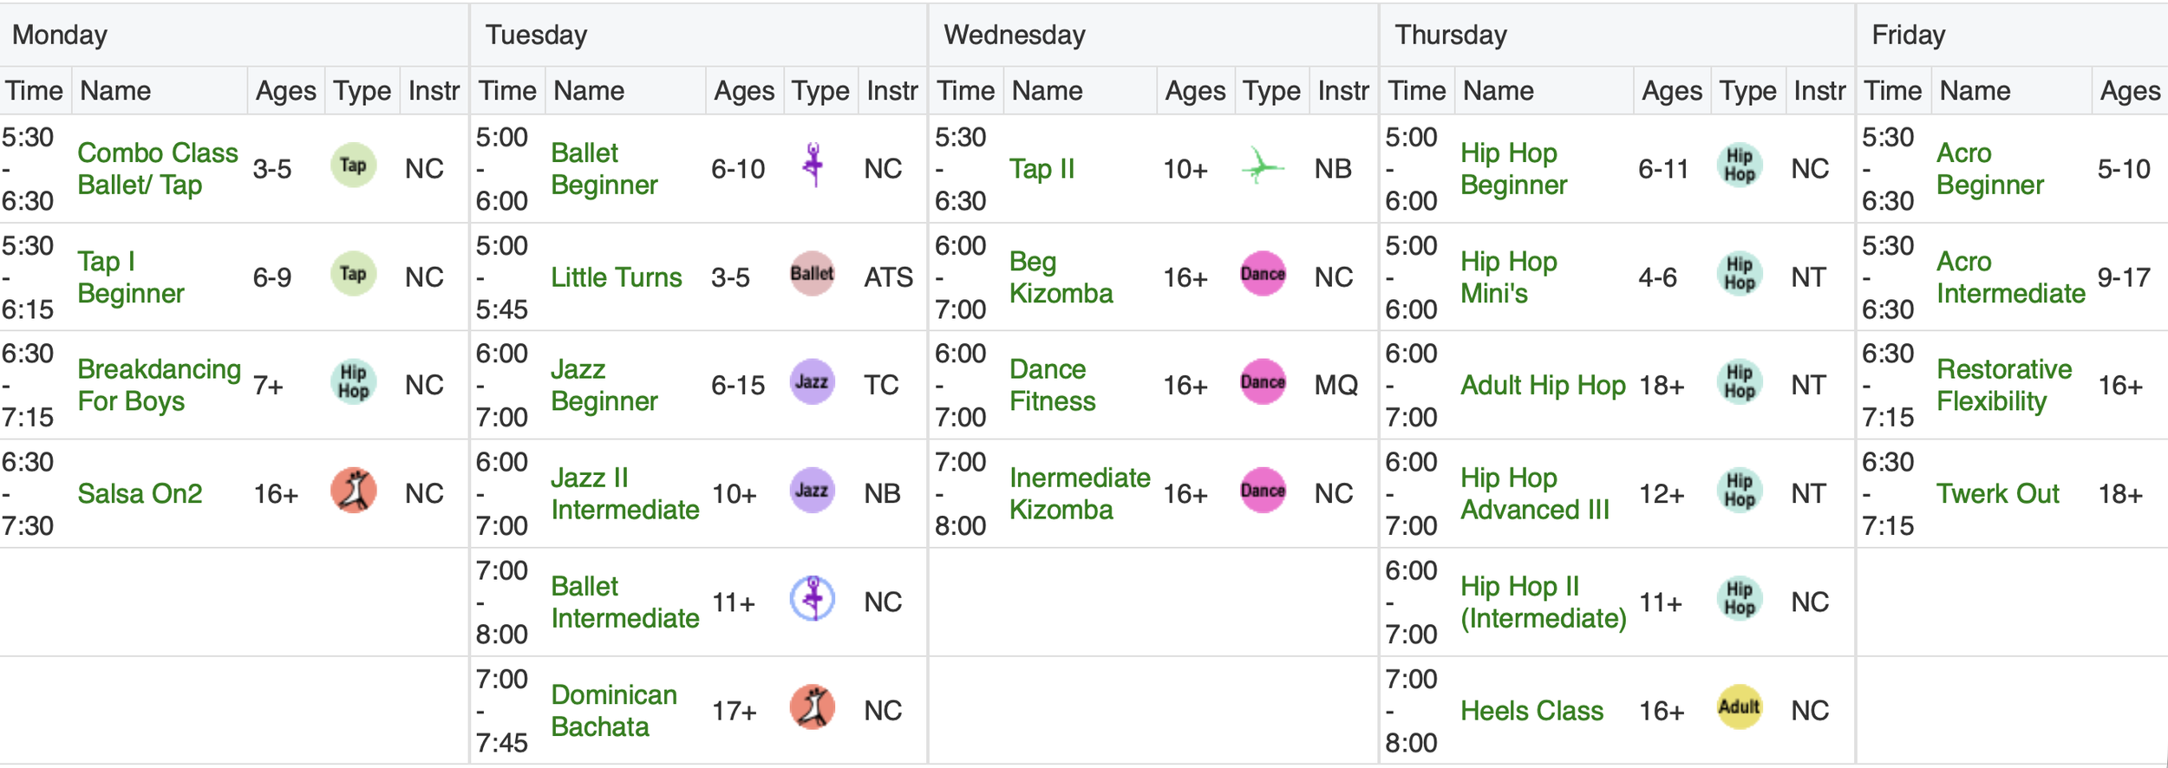Click the purple Jazz icon for Jazz Beginner

tap(813, 381)
